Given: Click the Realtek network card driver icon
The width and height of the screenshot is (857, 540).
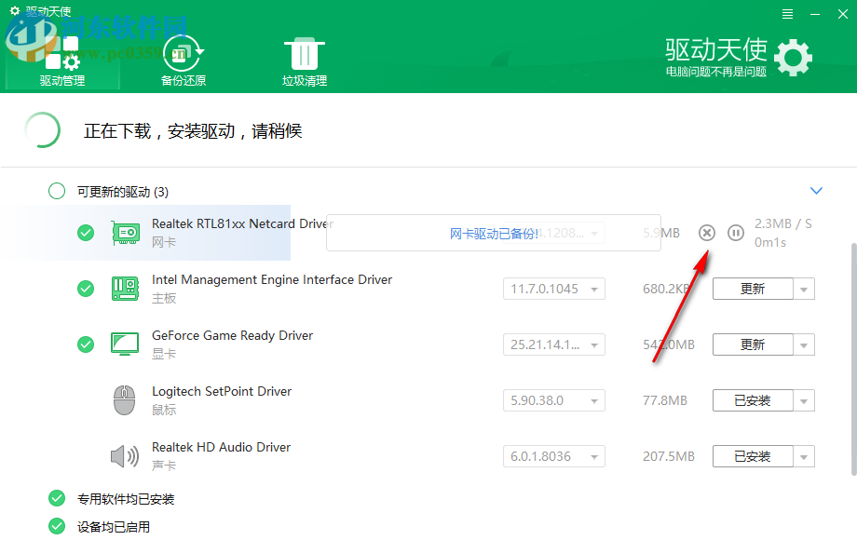Looking at the screenshot, I should point(125,233).
